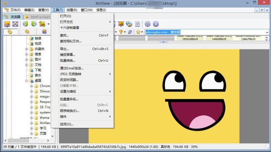Expand the 图片 tree node
This screenshot has height=152, width=271.
[26, 60]
